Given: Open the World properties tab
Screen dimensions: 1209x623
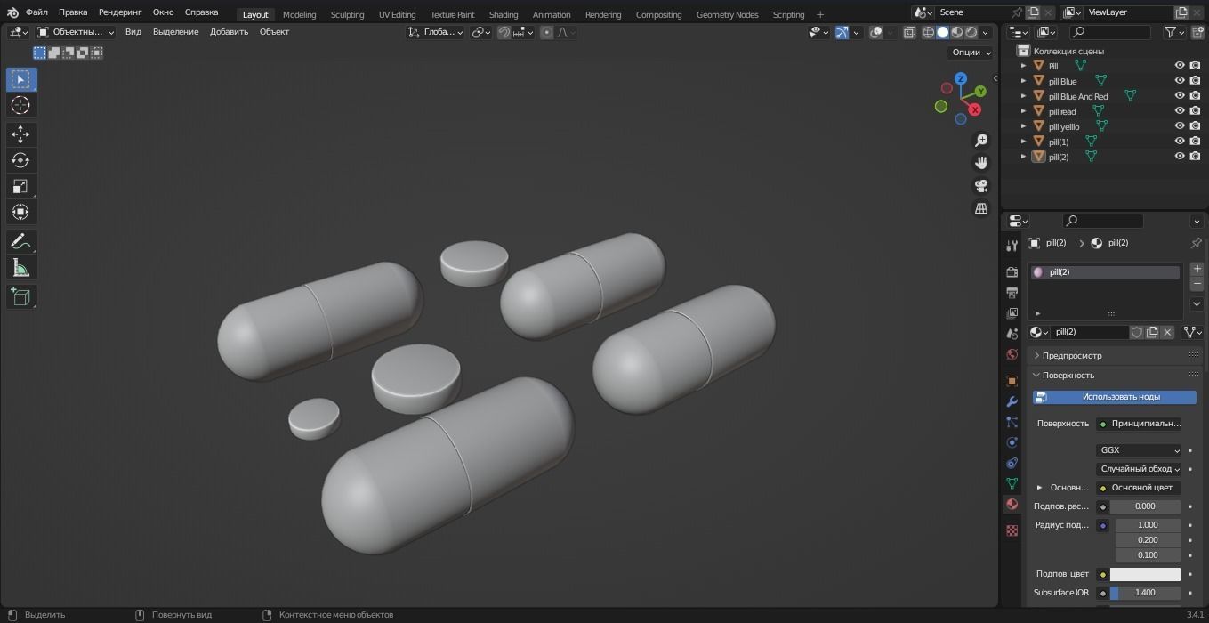Looking at the screenshot, I should pyautogui.click(x=1012, y=354).
